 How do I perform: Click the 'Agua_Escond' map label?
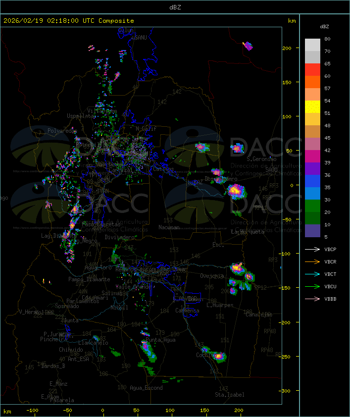coord(146,388)
